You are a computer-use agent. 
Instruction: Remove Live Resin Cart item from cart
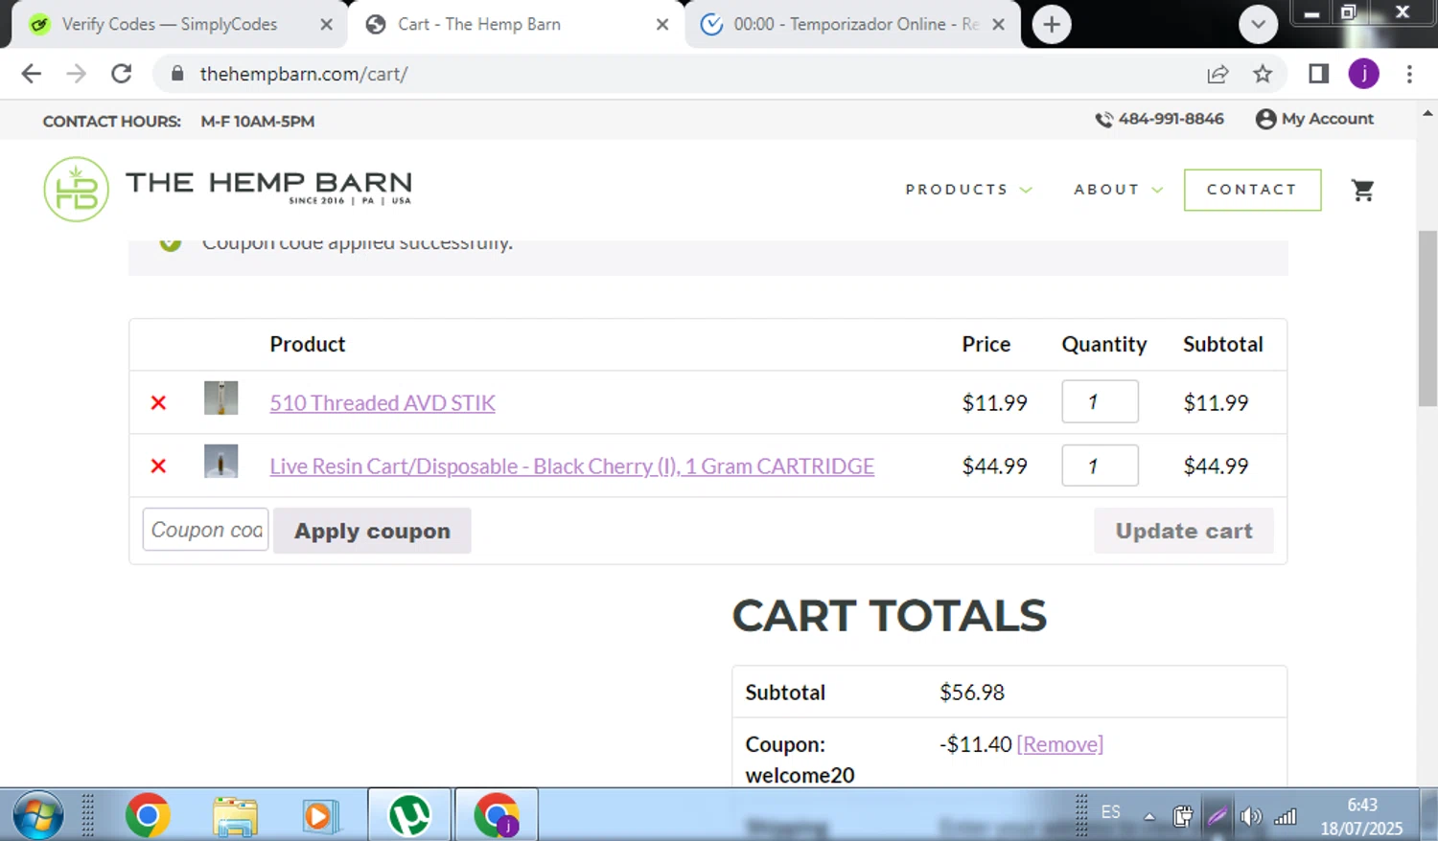[158, 466]
